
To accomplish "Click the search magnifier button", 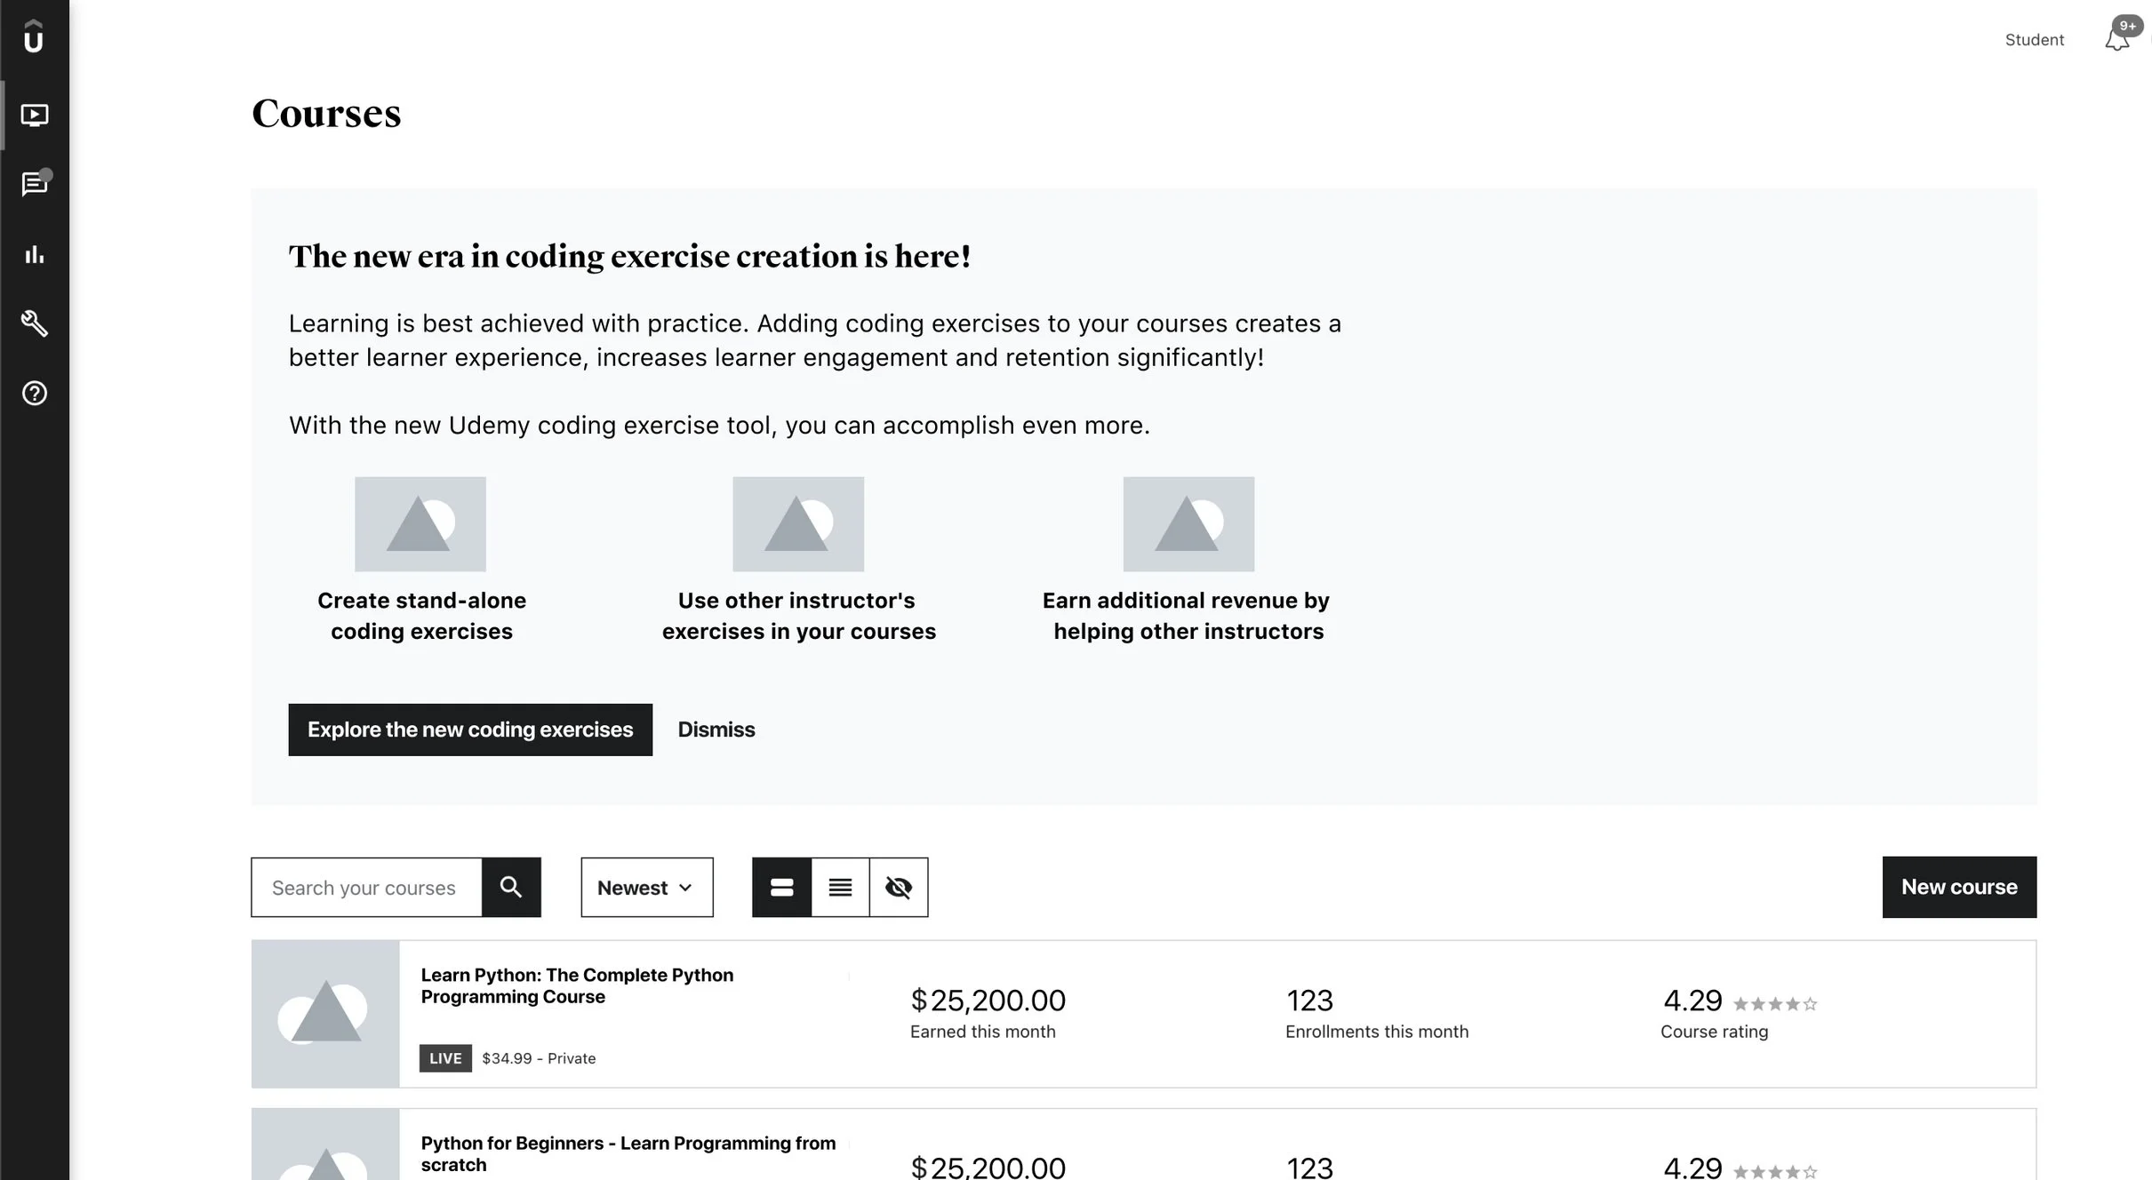I will [x=511, y=887].
